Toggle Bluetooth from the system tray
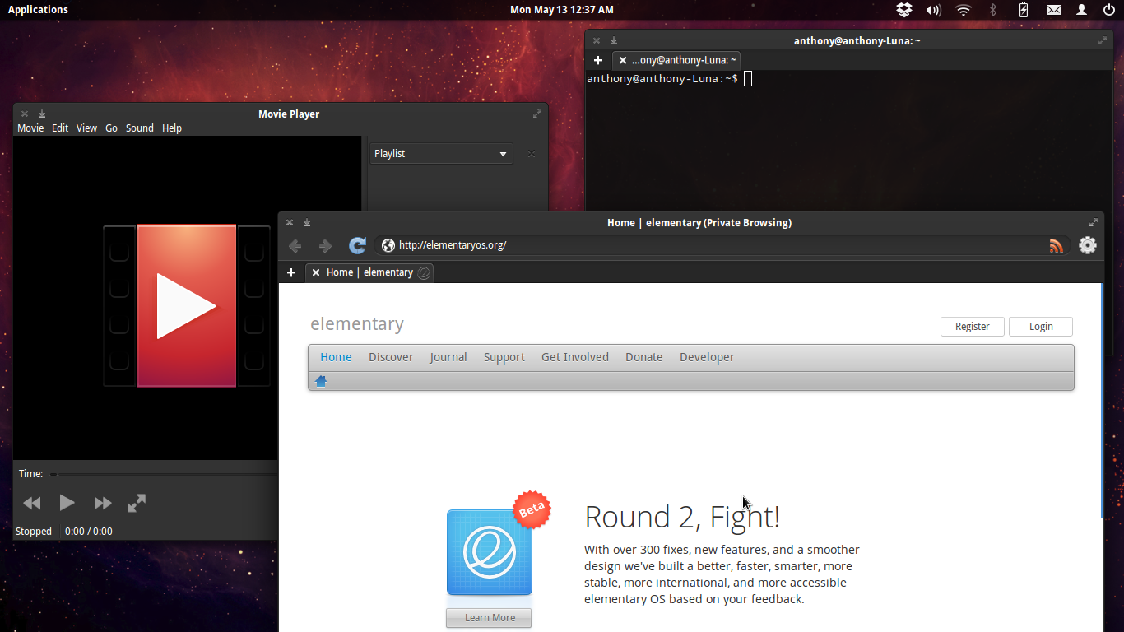 (993, 10)
